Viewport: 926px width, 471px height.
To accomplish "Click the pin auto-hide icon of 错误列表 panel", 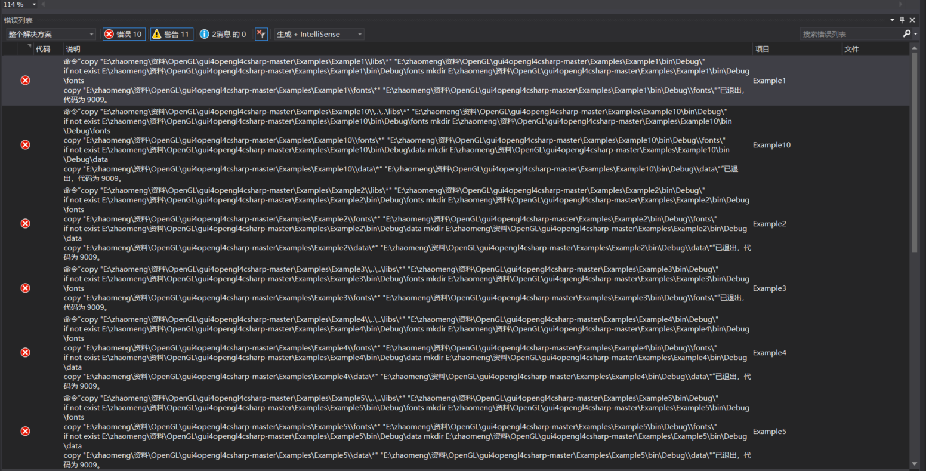I will 902,20.
